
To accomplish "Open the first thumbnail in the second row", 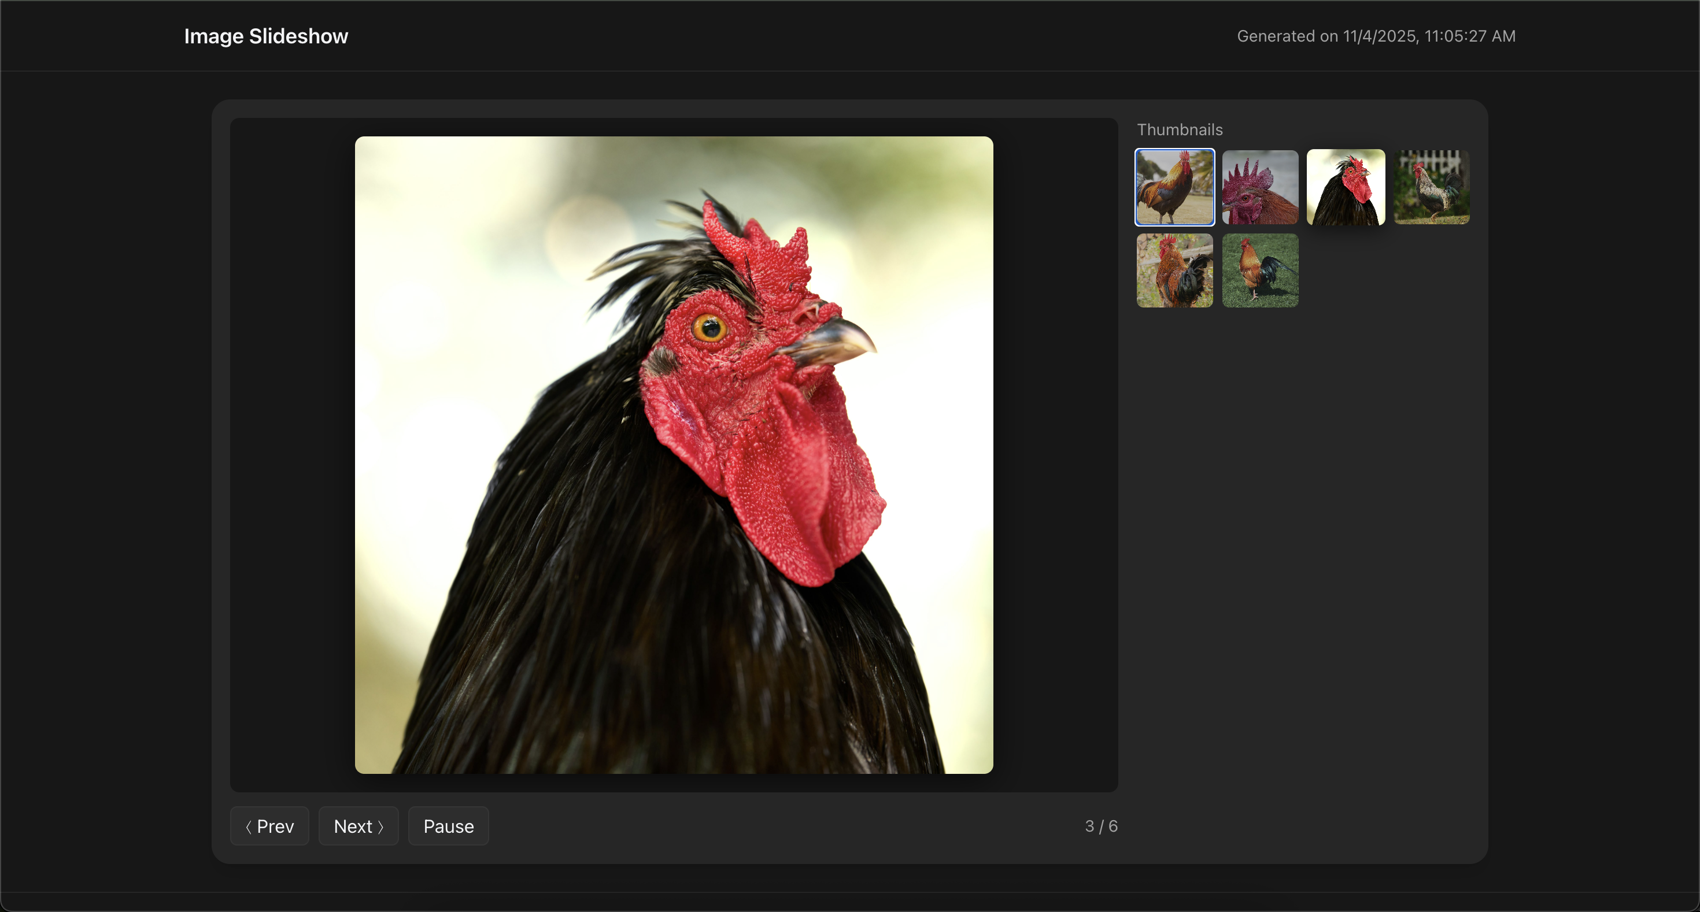I will (x=1174, y=270).
